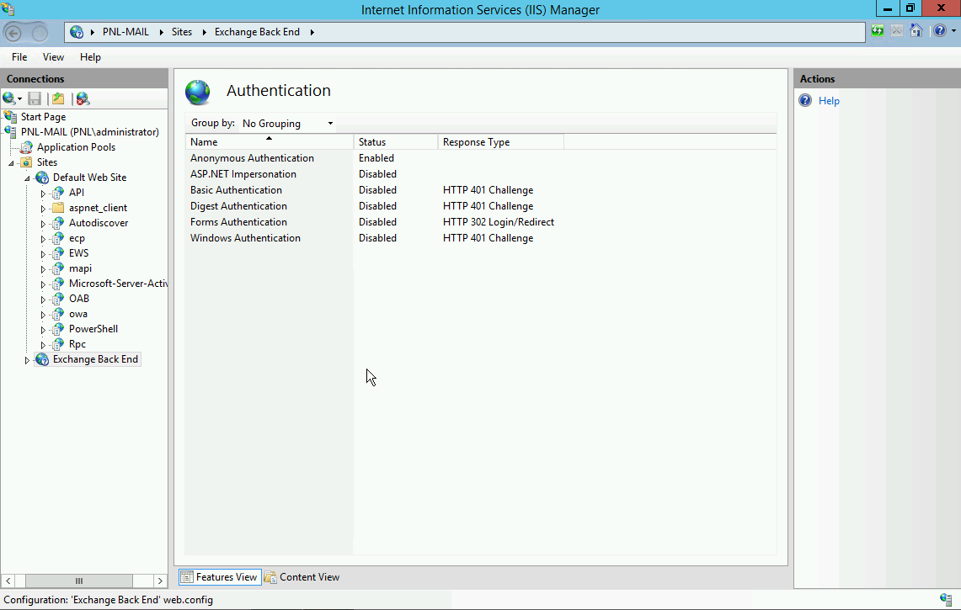Open the View menu

click(x=53, y=56)
